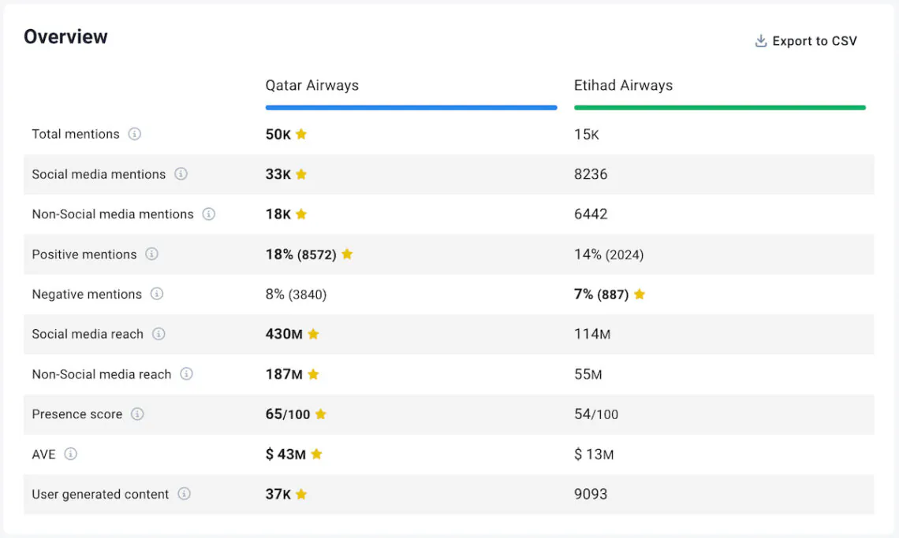Screen dimensions: 899x538
Task: Click Qatar's $ 43M AVE value
Action: [285, 455]
